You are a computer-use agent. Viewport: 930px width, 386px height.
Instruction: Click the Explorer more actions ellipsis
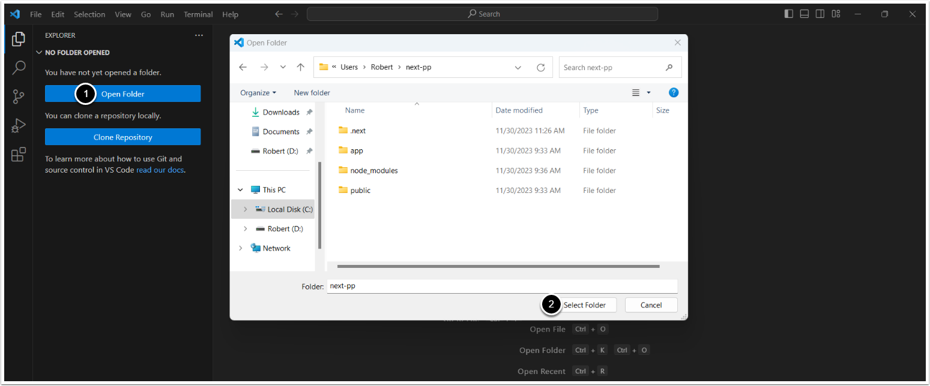pos(199,35)
